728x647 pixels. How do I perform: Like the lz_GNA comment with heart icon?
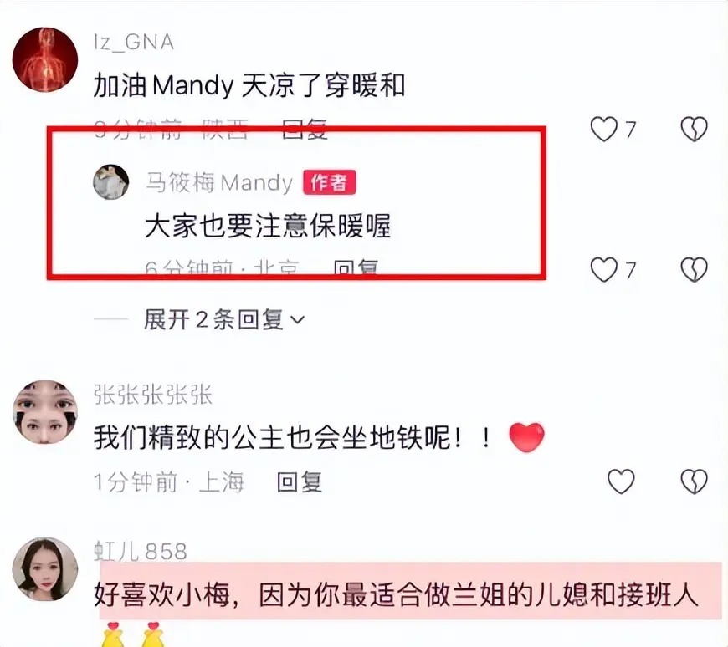point(603,129)
